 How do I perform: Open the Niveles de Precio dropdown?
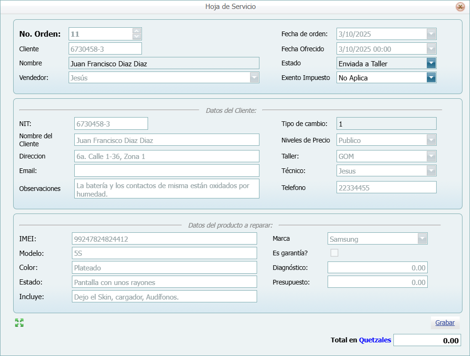coord(431,140)
